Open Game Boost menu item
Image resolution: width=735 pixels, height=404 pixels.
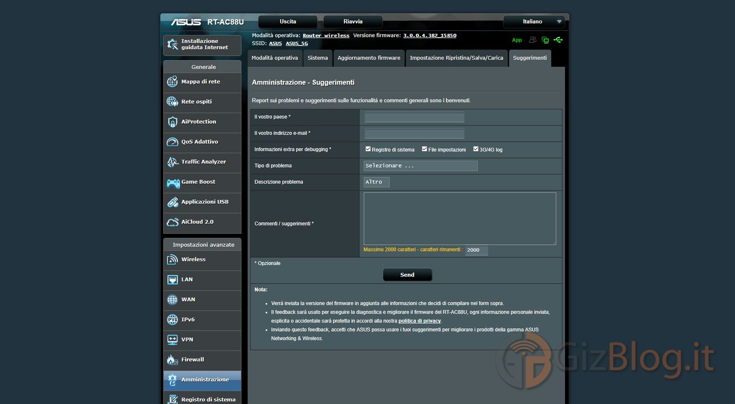click(202, 182)
